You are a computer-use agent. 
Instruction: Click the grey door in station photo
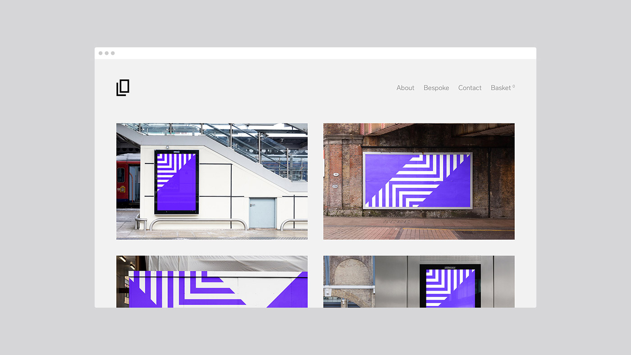click(262, 212)
